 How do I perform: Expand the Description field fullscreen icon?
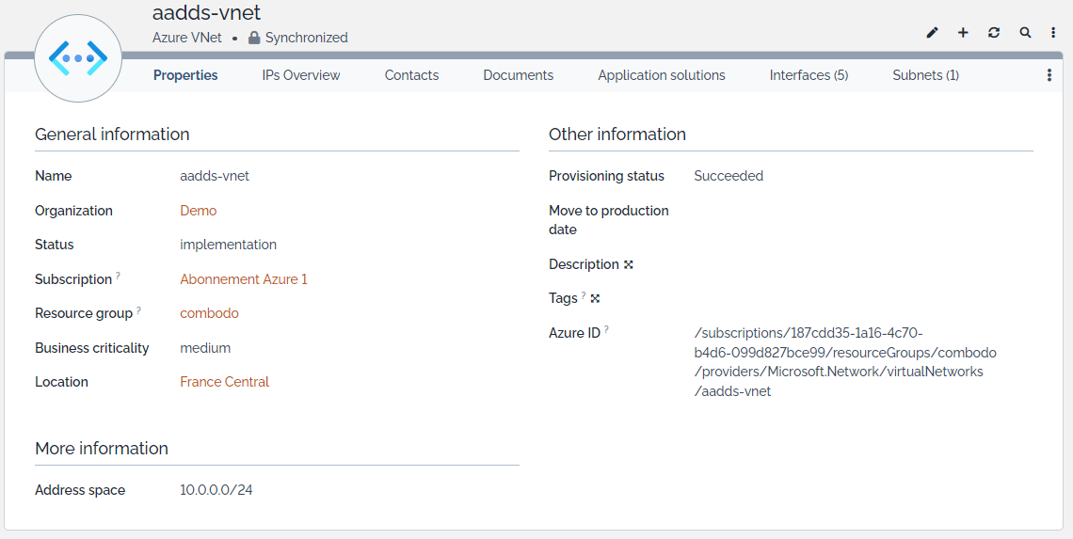click(629, 265)
